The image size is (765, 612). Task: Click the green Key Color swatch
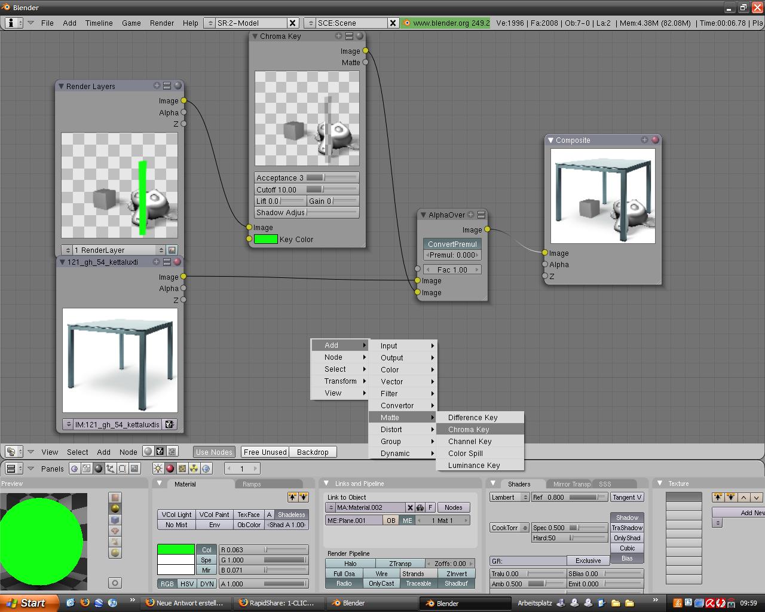[x=266, y=239]
